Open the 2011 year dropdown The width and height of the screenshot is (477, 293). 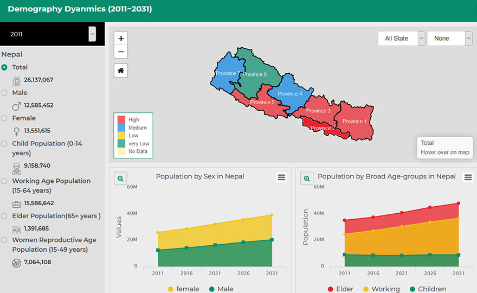pyautogui.click(x=53, y=34)
